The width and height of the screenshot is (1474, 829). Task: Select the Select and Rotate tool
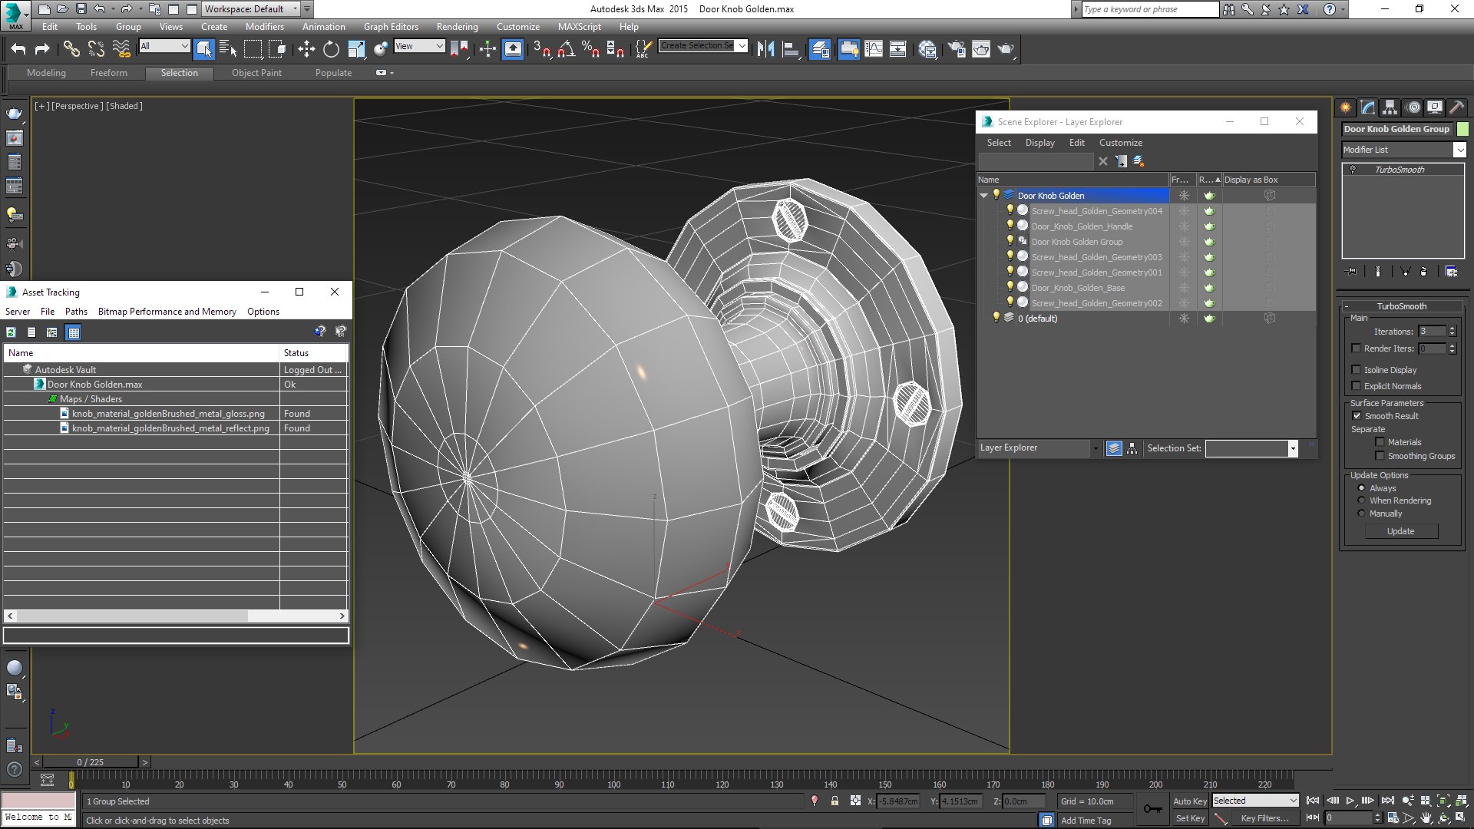331,49
